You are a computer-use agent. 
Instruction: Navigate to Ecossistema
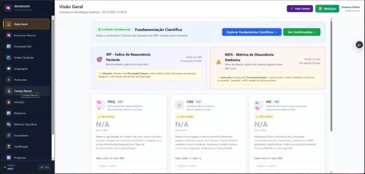(26, 136)
